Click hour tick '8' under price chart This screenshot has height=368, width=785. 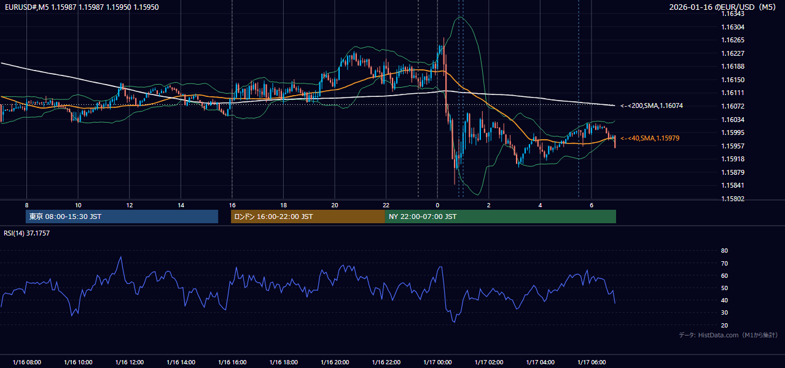26,205
